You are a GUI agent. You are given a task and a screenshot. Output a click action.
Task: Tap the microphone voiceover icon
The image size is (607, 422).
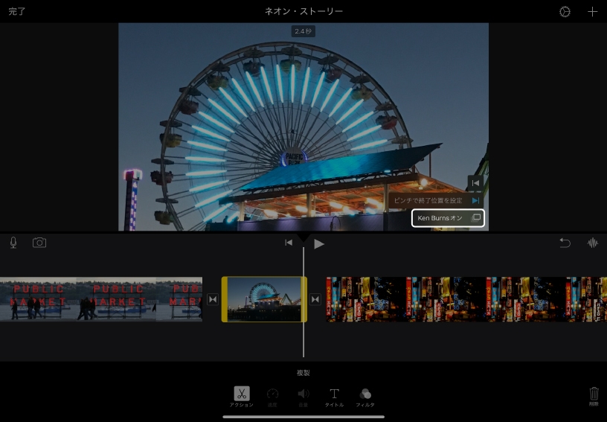(13, 243)
